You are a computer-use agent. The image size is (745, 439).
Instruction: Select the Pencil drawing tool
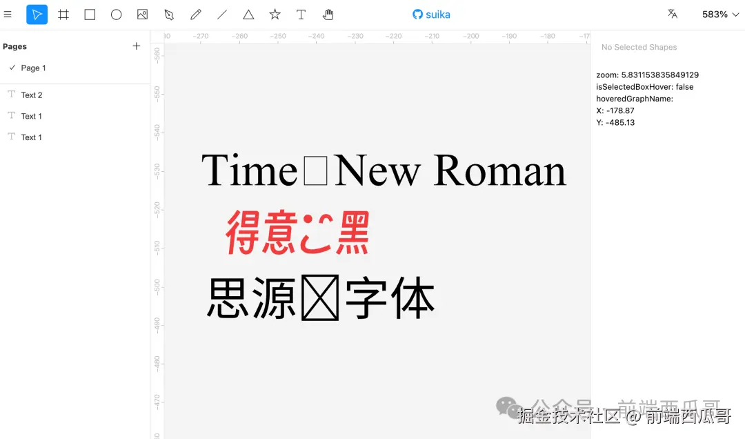tap(195, 14)
